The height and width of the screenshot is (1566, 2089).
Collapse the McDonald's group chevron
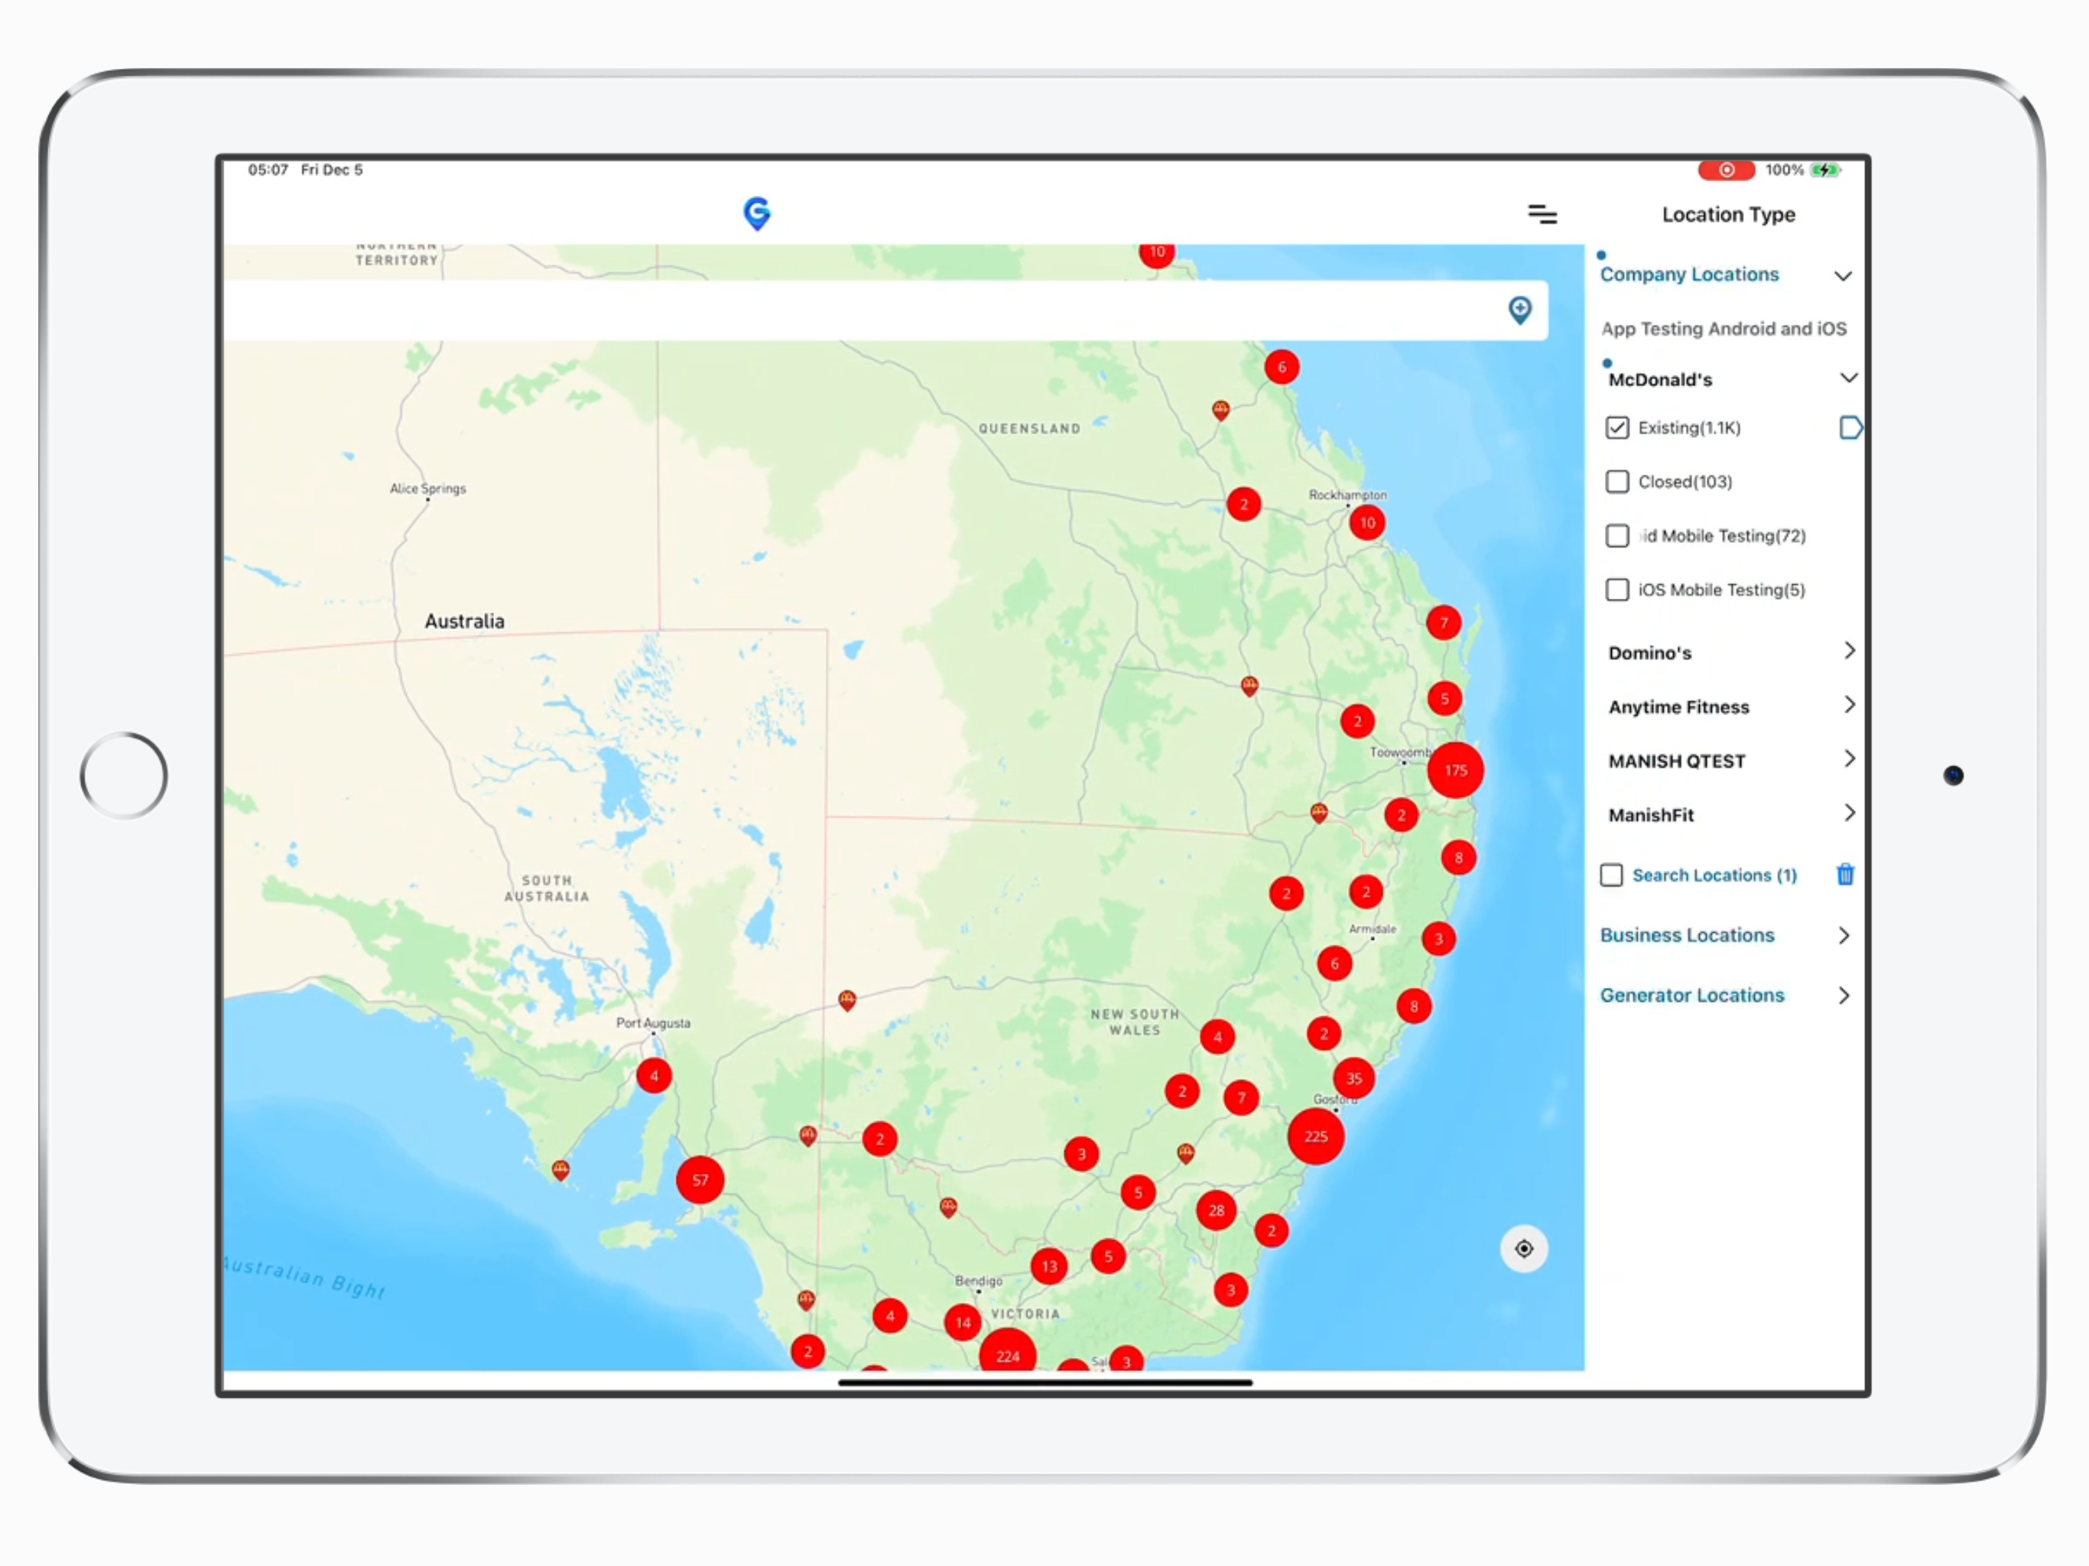(1848, 378)
